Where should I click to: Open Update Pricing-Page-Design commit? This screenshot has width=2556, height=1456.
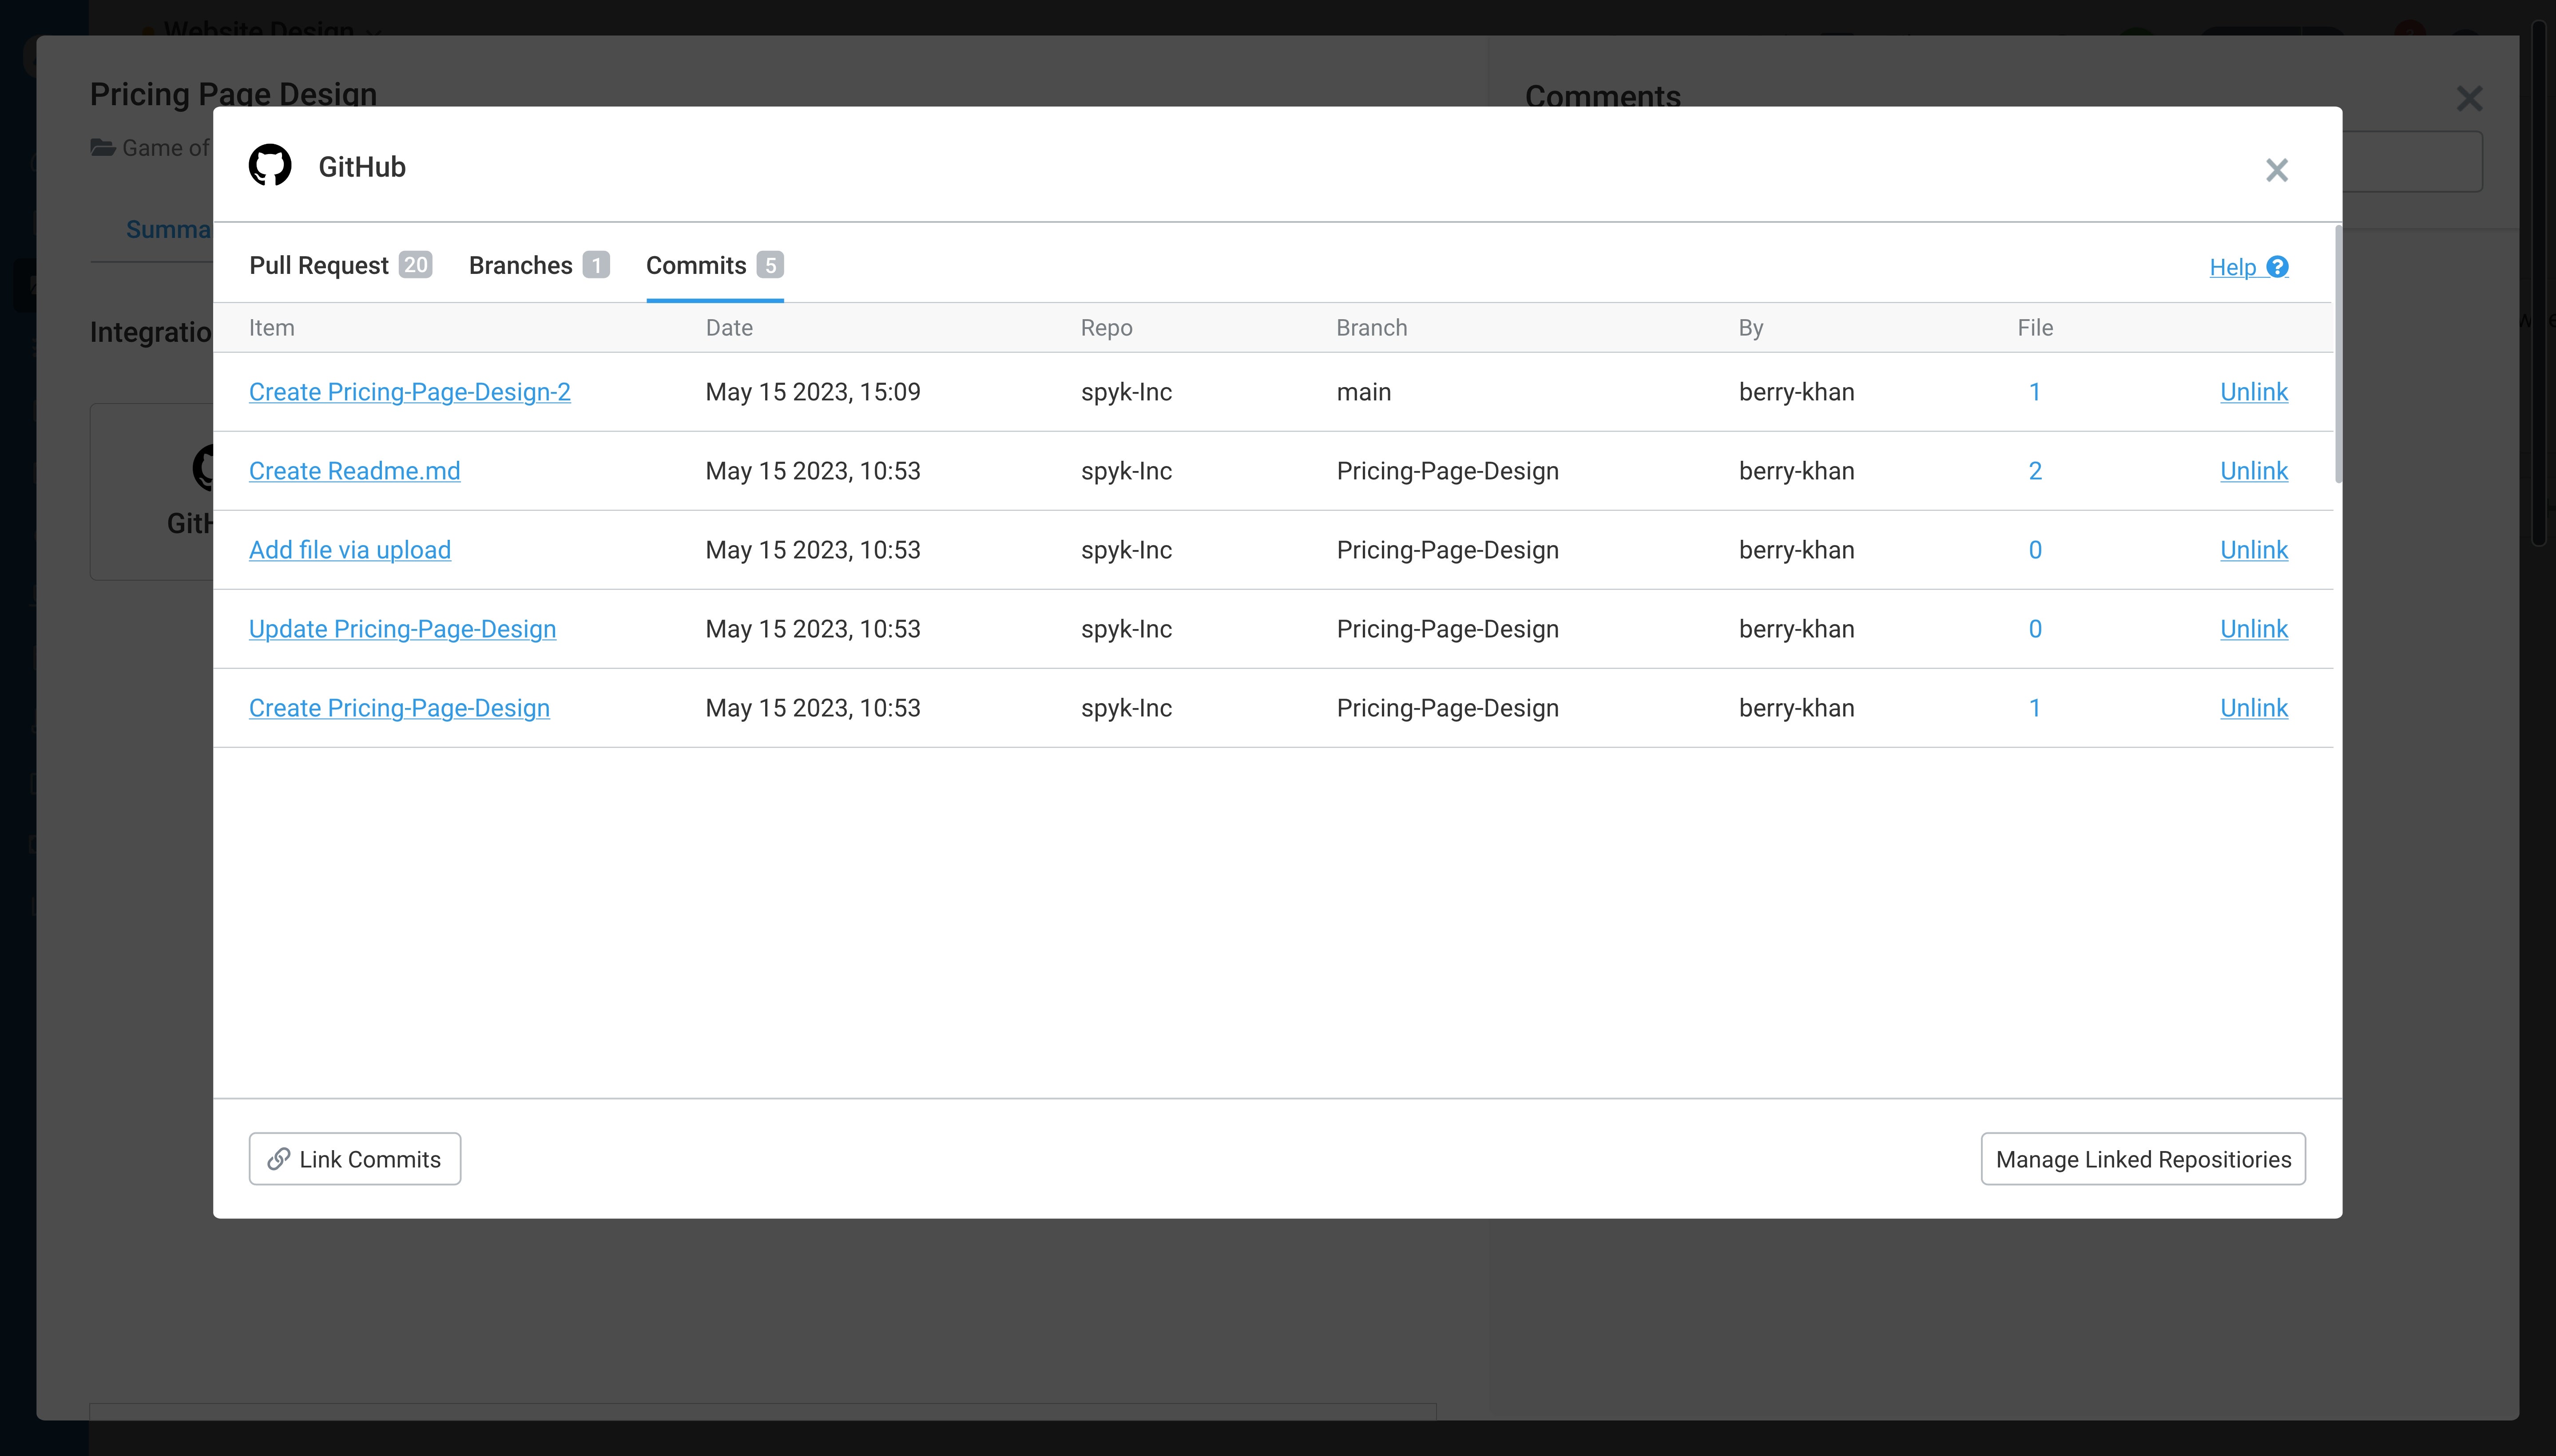402,629
